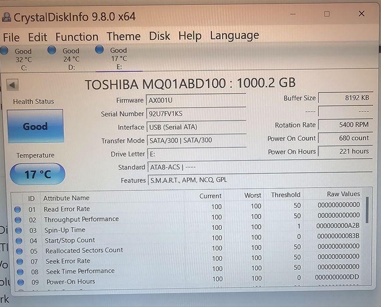This screenshot has width=381, height=307.
Task: Click raw value 000000000A2B
Action: (338, 225)
